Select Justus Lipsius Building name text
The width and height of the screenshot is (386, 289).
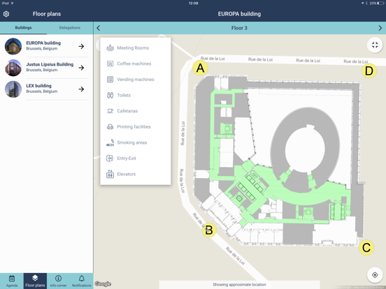click(x=50, y=64)
